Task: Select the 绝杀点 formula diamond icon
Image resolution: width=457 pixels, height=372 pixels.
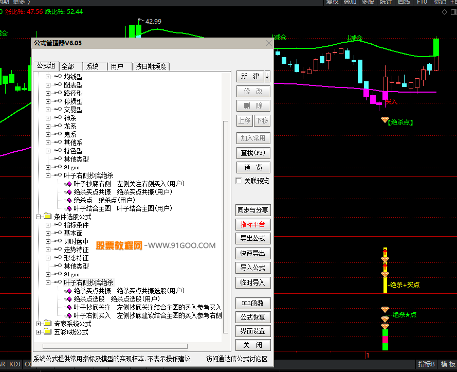Action: (69, 201)
